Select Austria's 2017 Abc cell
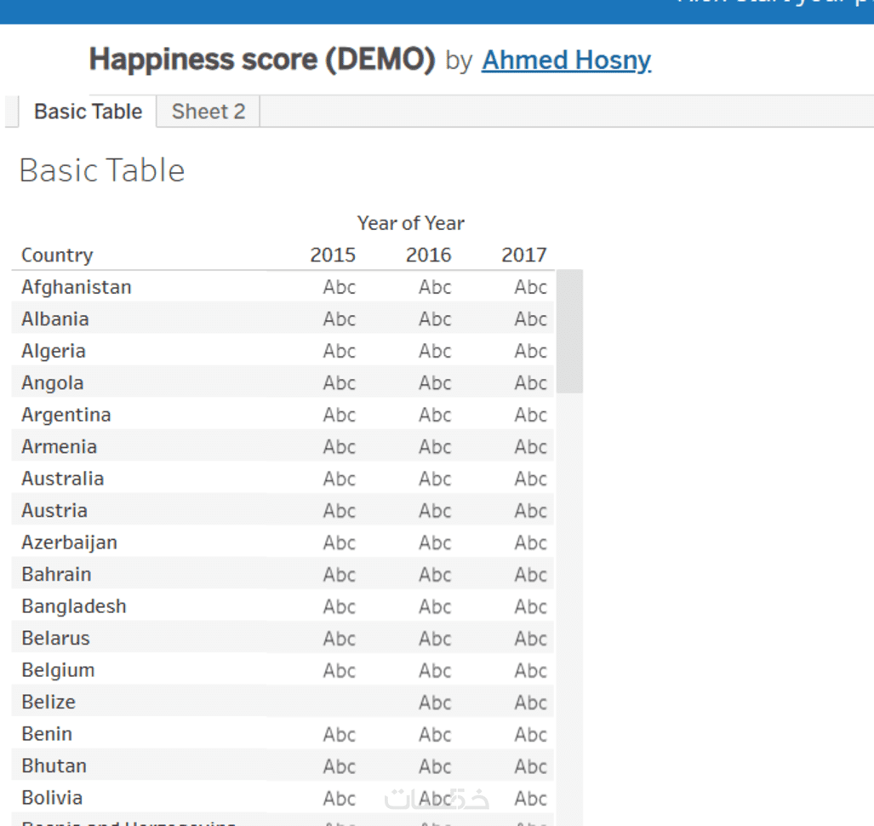Screen dimensions: 874x826 pyautogui.click(x=530, y=511)
